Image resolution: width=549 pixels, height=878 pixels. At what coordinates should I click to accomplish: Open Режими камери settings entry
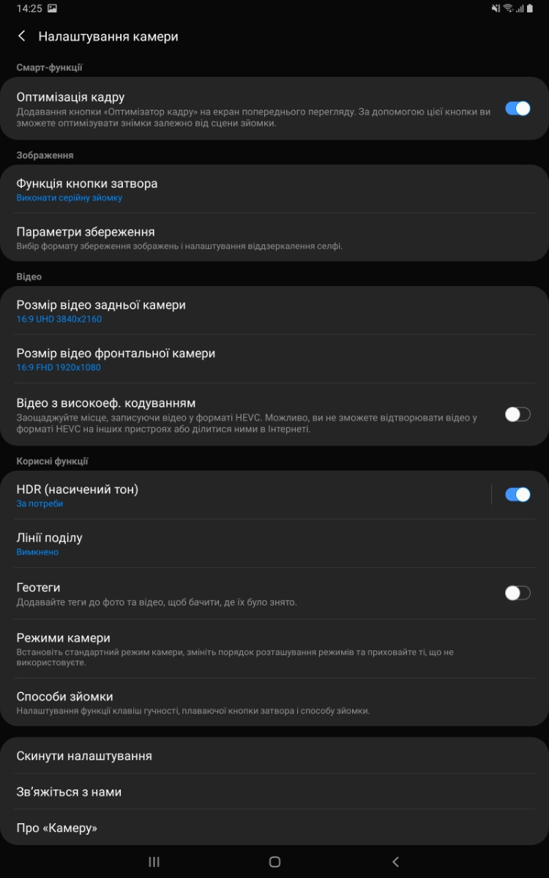274,649
